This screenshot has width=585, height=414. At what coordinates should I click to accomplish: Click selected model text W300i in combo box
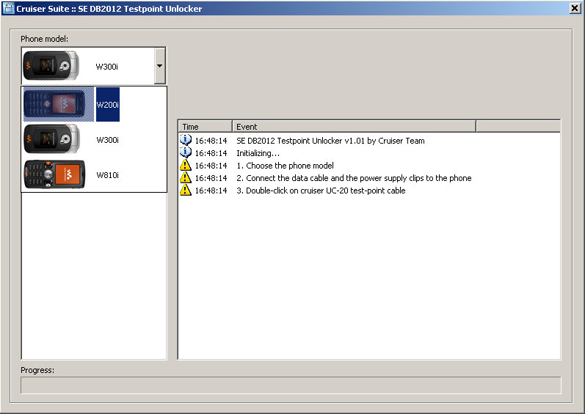coord(106,67)
